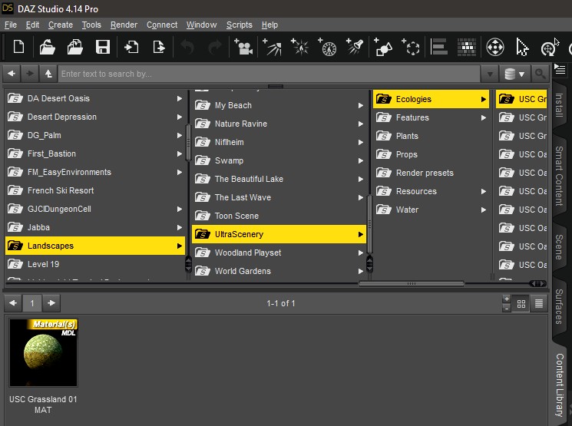Open the Scripts menu
The width and height of the screenshot is (572, 426).
pyautogui.click(x=240, y=25)
